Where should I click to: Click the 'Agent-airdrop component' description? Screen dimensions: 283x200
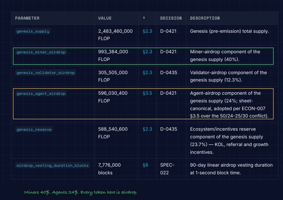[229, 105]
